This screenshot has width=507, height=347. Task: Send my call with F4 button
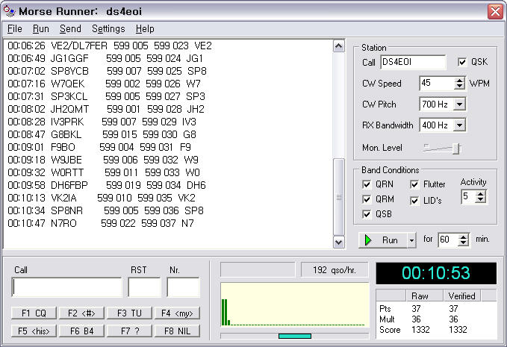(x=177, y=313)
